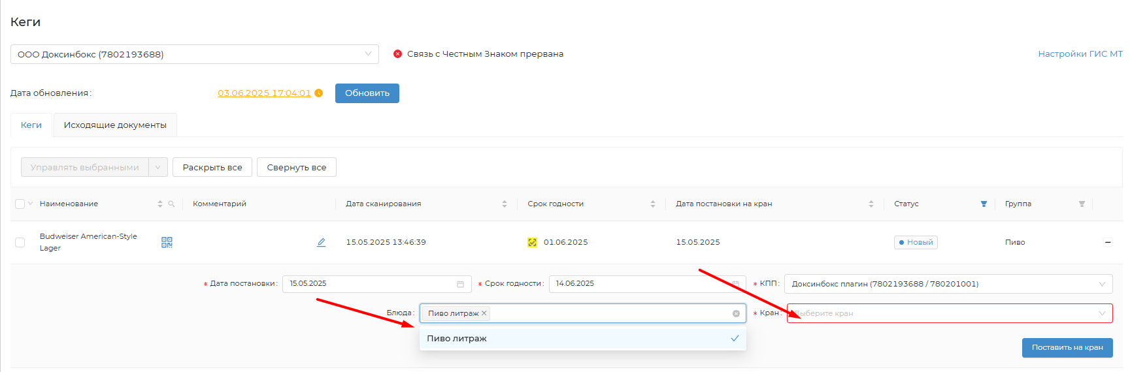Open the ООО Доксинбокс organization dropdown
Screen dimensions: 1130x372
pyautogui.click(x=194, y=54)
